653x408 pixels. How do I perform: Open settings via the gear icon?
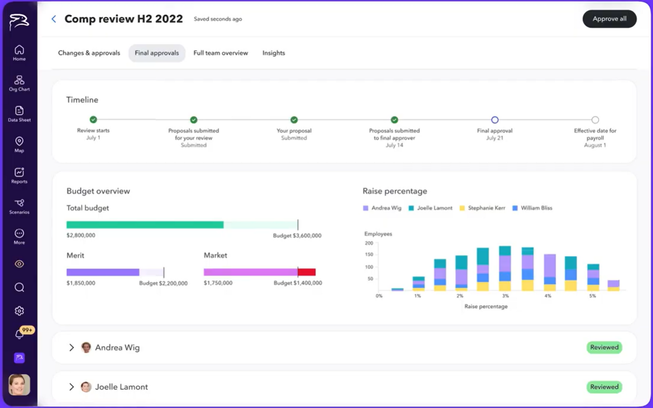(x=19, y=311)
